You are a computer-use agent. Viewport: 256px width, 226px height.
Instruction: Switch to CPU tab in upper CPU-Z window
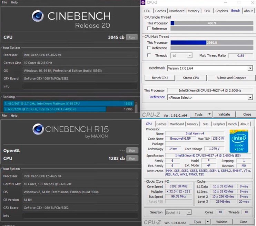click(147, 11)
